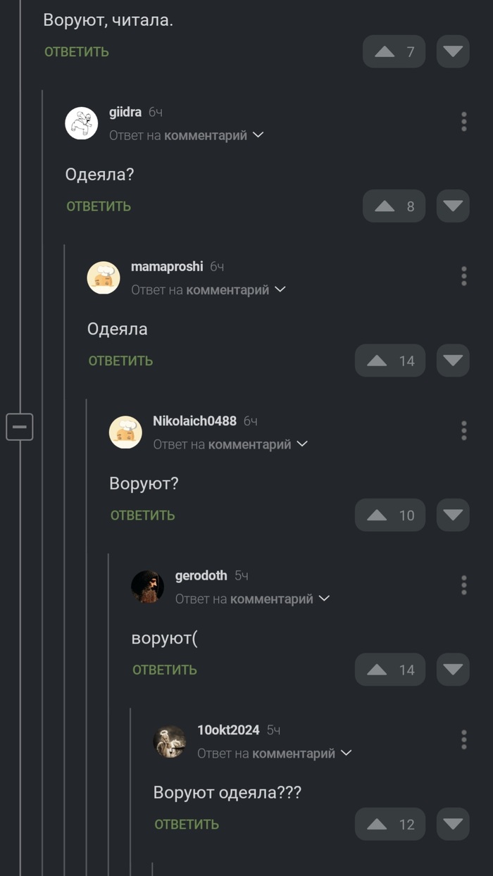This screenshot has width=493, height=876.
Task: Downvote the top comment "Воруют, читала."
Action: coord(453,51)
